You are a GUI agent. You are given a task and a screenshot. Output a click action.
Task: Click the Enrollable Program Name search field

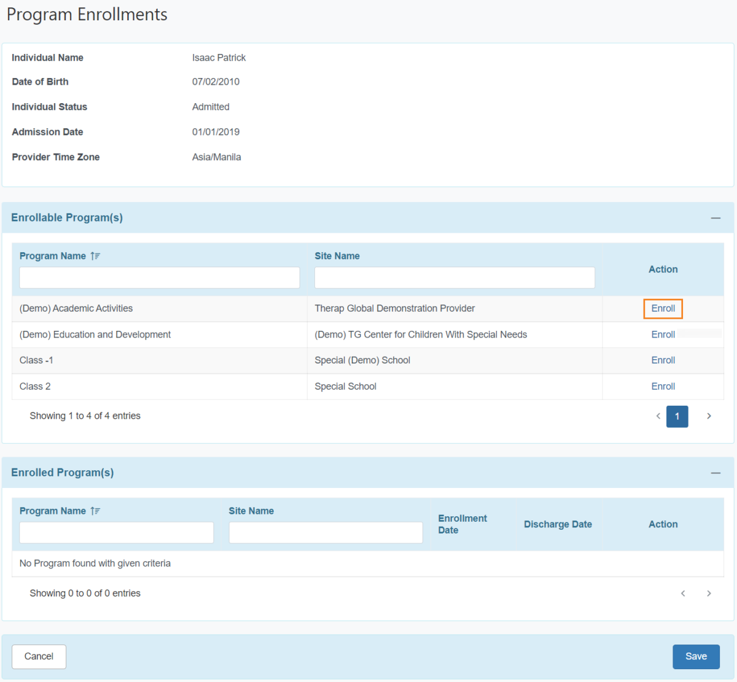(x=159, y=277)
